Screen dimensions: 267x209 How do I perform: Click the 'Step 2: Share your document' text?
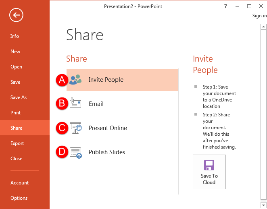[219, 130]
